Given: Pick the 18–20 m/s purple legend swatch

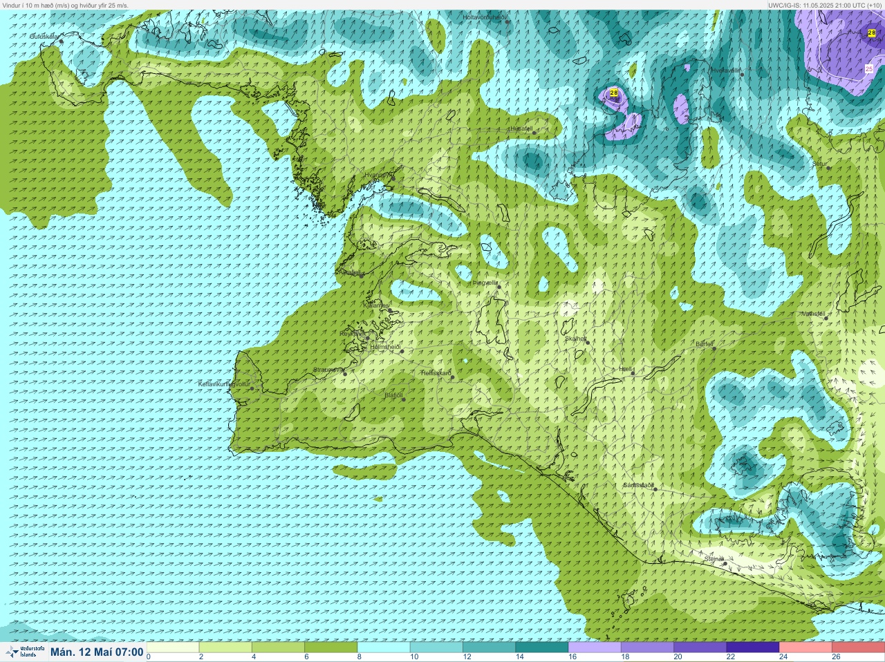Looking at the screenshot, I should [x=647, y=647].
